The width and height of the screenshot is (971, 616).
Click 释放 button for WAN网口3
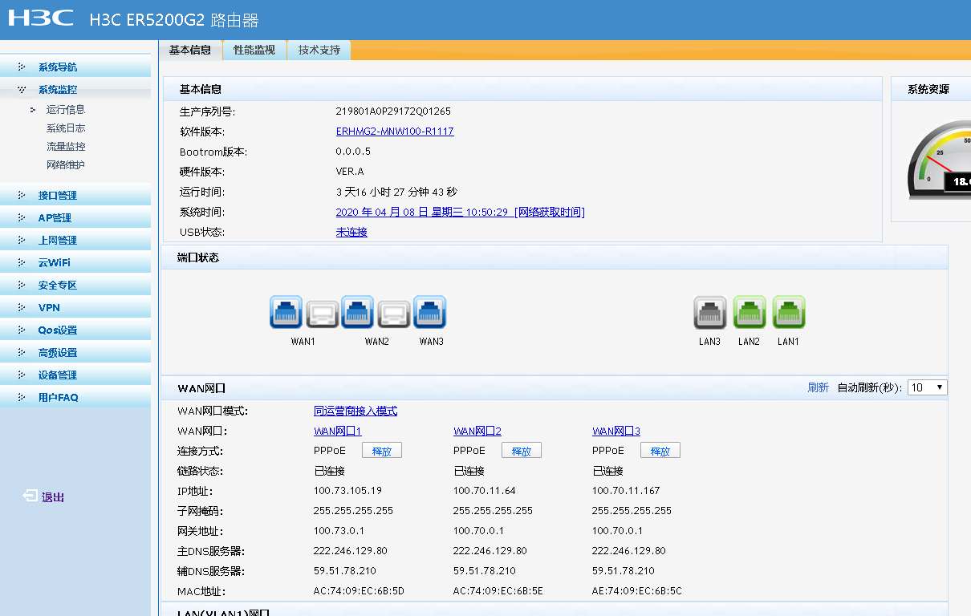660,451
